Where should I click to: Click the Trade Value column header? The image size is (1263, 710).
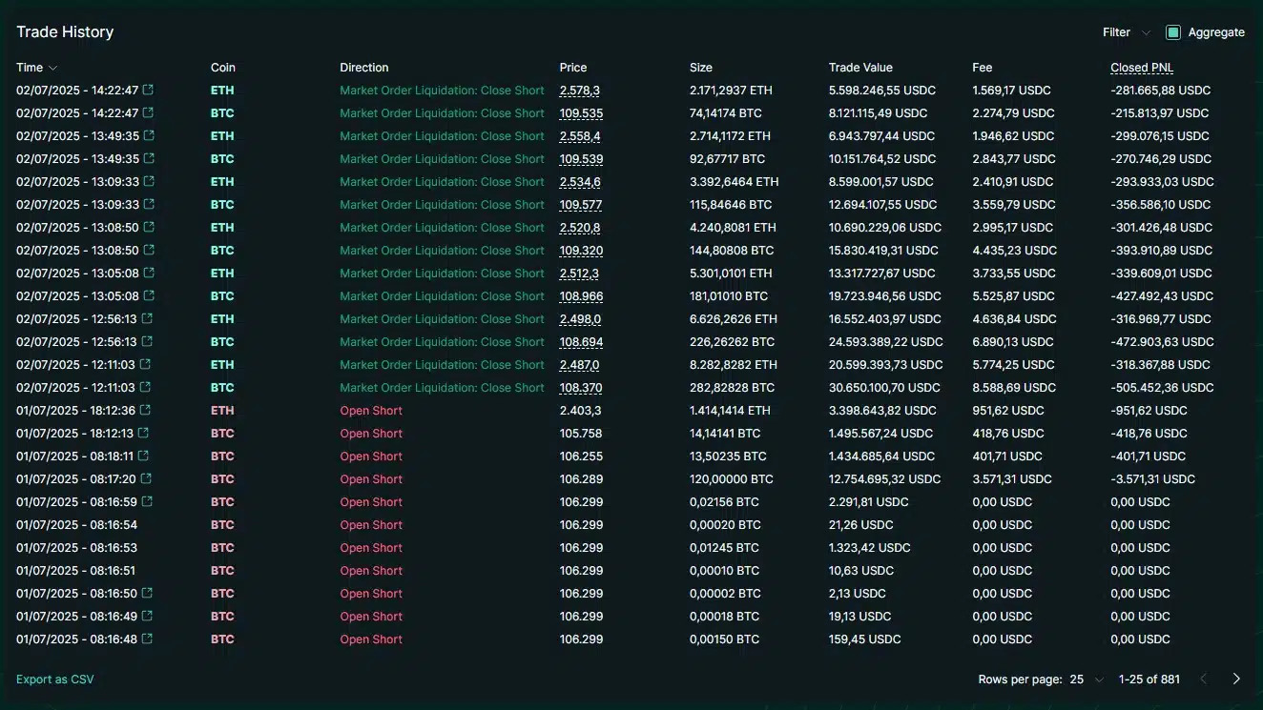[860, 68]
